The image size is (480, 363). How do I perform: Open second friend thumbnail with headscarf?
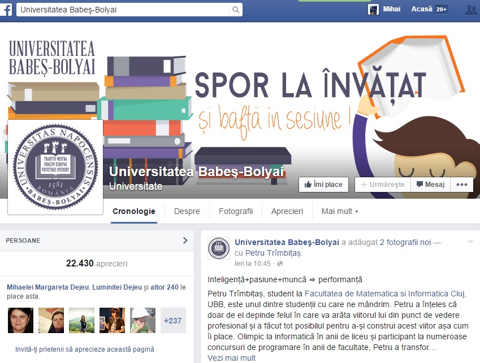point(51,320)
